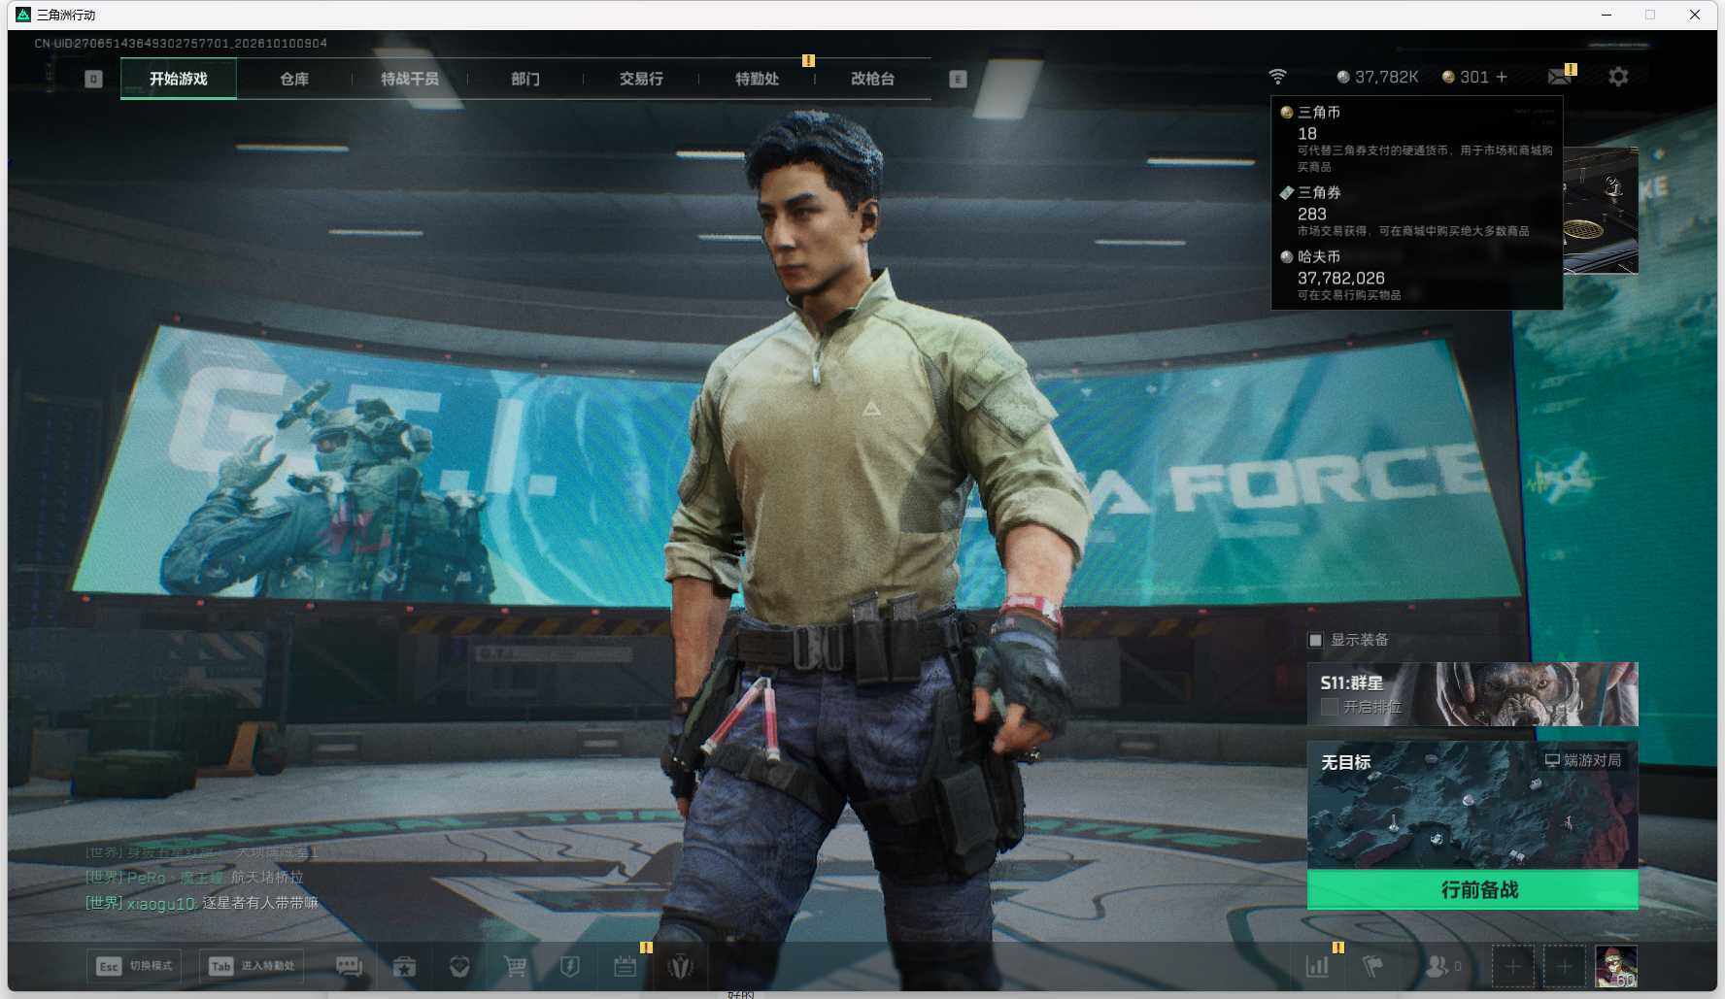
Task: Click the 37,782K currency balance
Action: [1377, 77]
